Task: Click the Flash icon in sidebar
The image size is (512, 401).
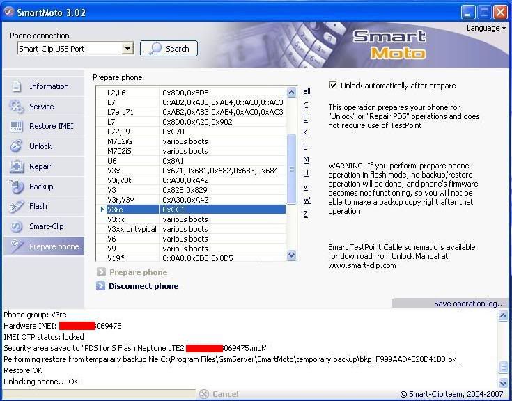Action: point(16,206)
